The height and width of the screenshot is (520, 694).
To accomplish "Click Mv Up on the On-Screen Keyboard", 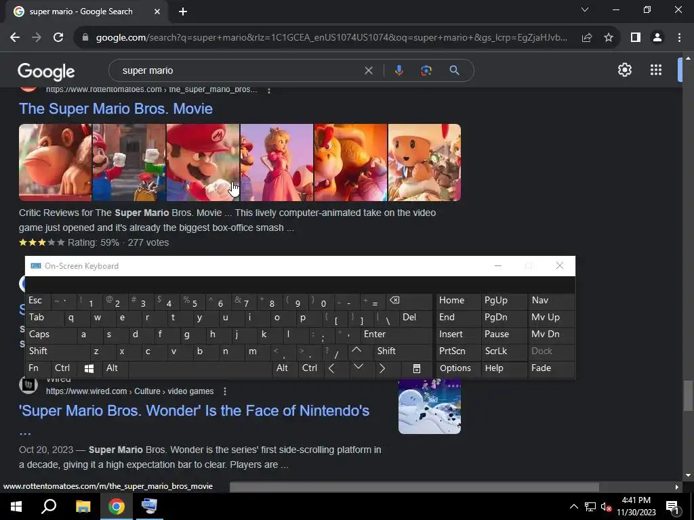I will click(551, 318).
